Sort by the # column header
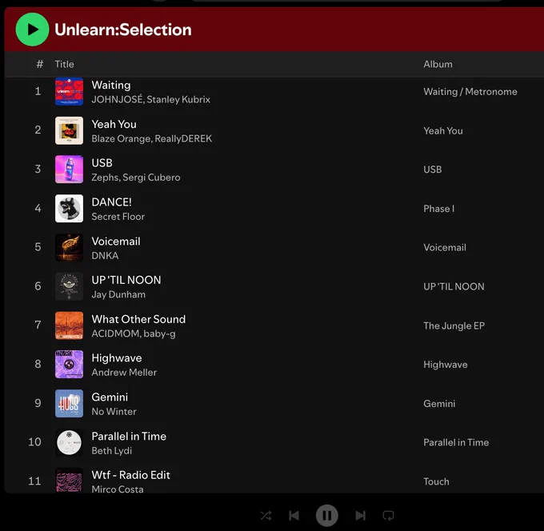Screen dimensions: 544x531 pos(39,64)
